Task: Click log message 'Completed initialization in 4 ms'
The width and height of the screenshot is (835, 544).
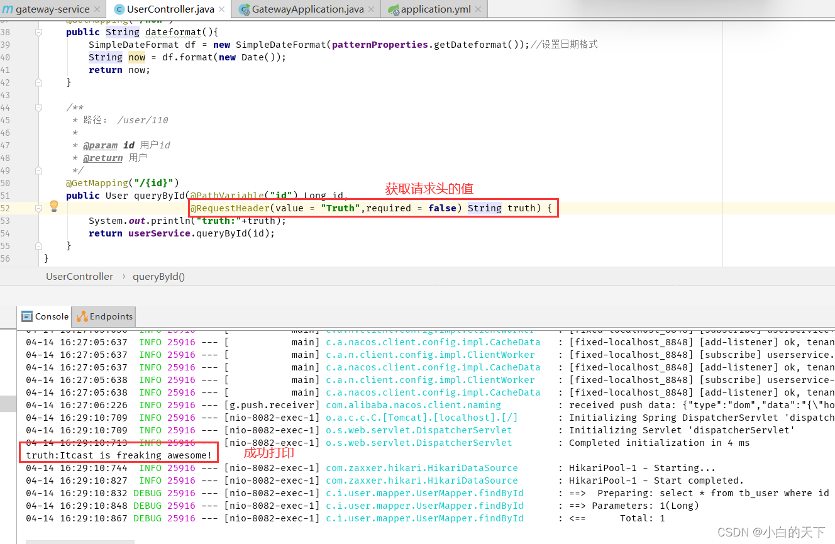Action: (659, 443)
